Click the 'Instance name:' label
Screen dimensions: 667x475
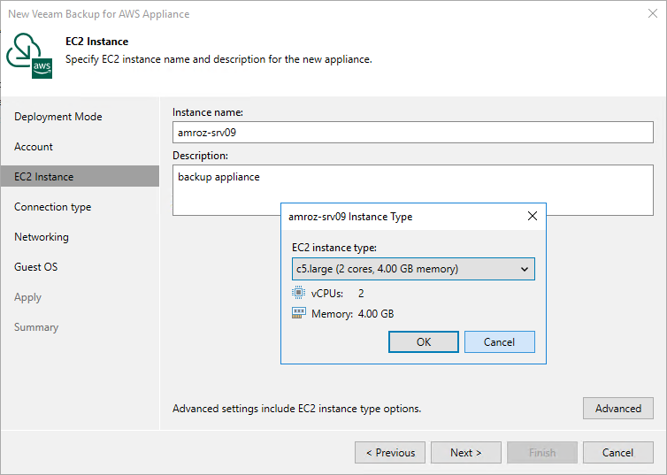point(208,112)
